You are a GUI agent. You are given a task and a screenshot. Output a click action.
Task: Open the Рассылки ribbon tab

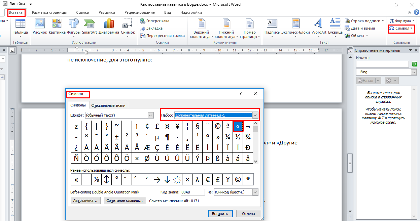(x=107, y=12)
